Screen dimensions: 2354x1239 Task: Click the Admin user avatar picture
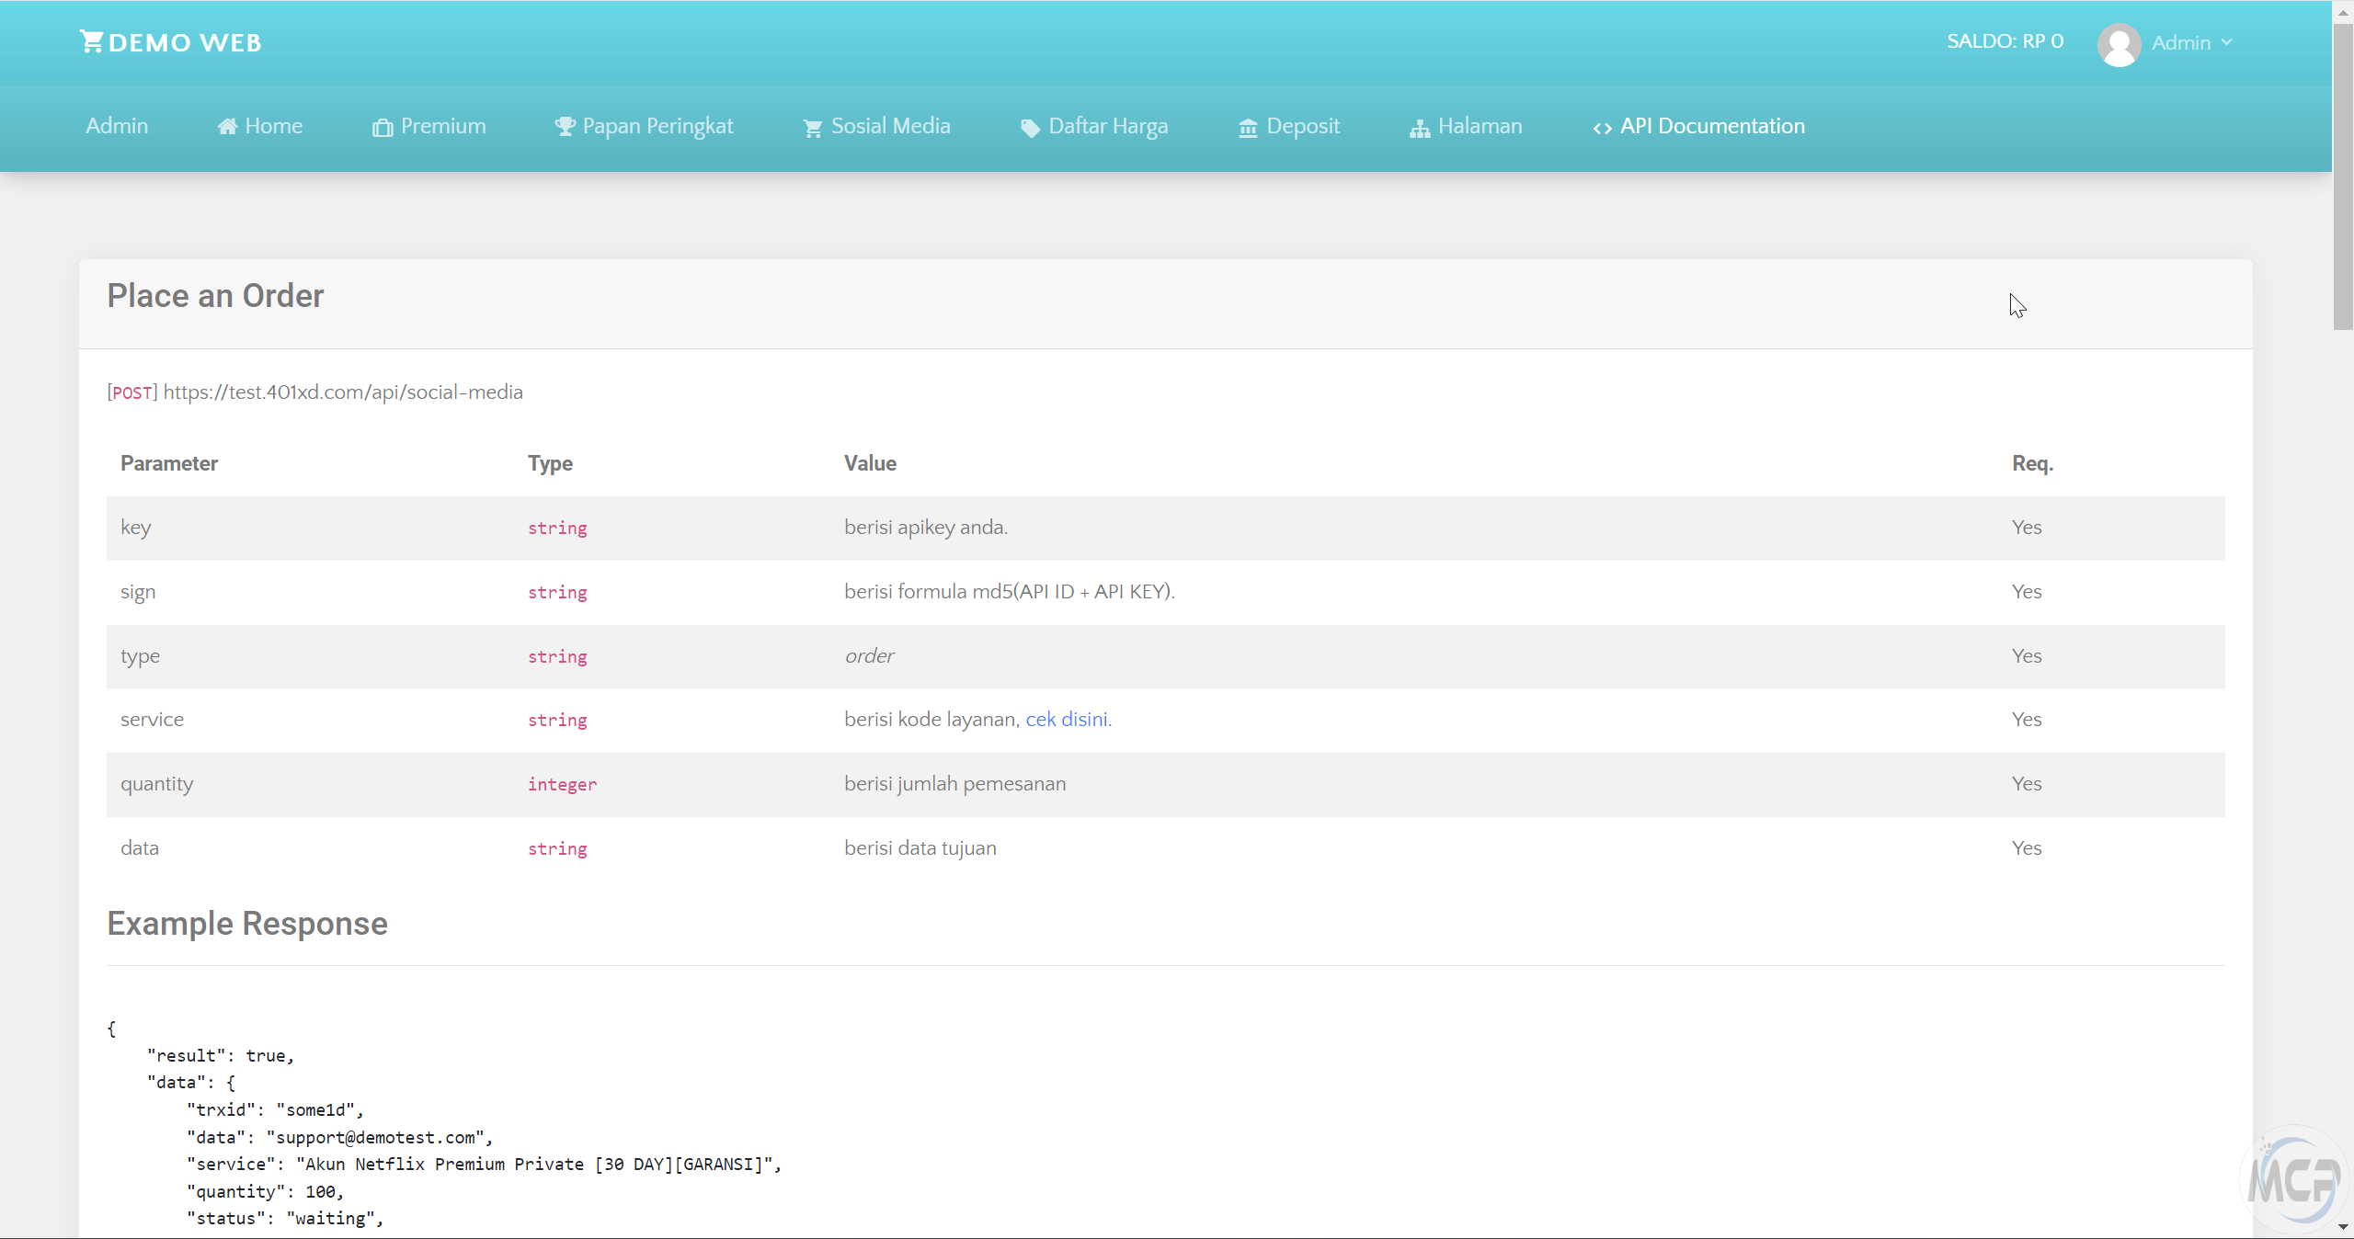tap(2120, 44)
